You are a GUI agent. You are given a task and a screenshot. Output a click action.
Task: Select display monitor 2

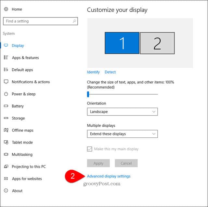157,43
